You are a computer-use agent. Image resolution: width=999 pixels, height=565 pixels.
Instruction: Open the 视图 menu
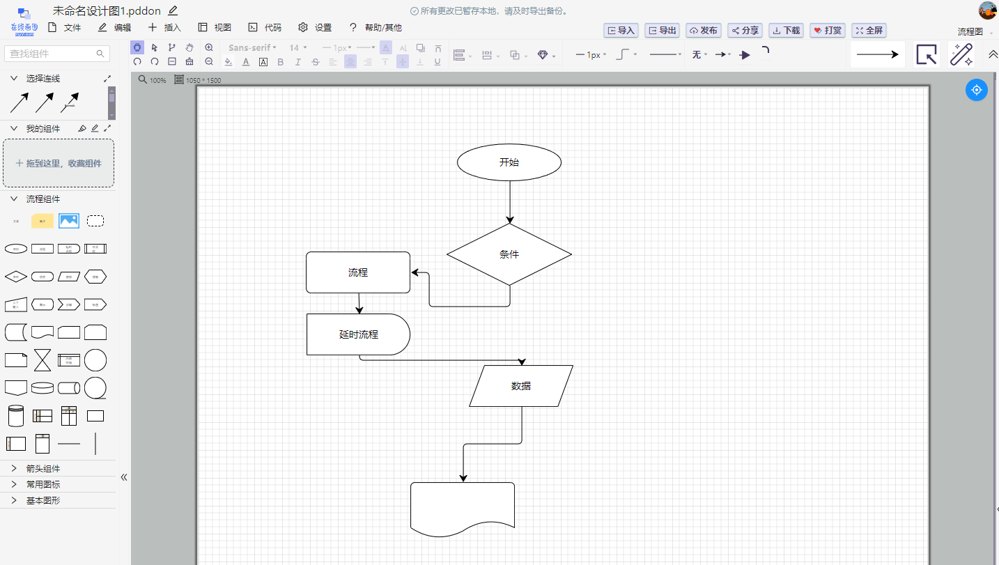pos(215,28)
